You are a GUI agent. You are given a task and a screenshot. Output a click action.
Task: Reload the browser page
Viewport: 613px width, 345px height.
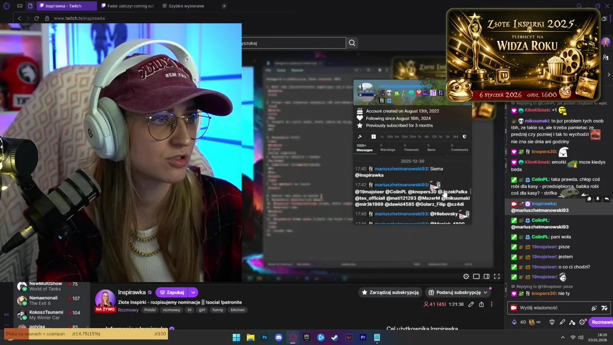[36, 18]
